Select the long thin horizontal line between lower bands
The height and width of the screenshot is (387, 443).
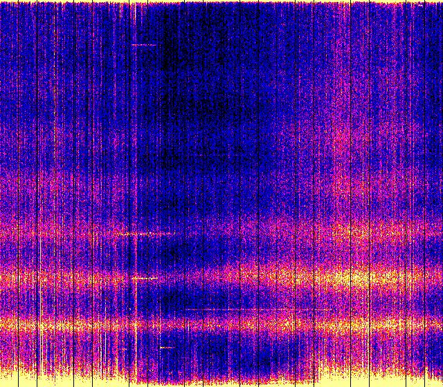point(235,309)
